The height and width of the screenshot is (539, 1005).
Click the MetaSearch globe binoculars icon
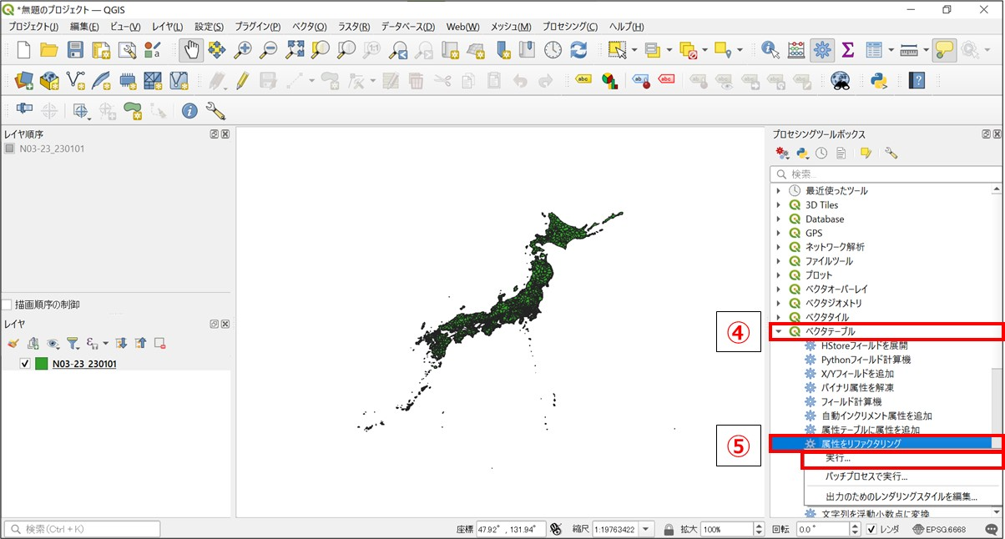pyautogui.click(x=841, y=81)
